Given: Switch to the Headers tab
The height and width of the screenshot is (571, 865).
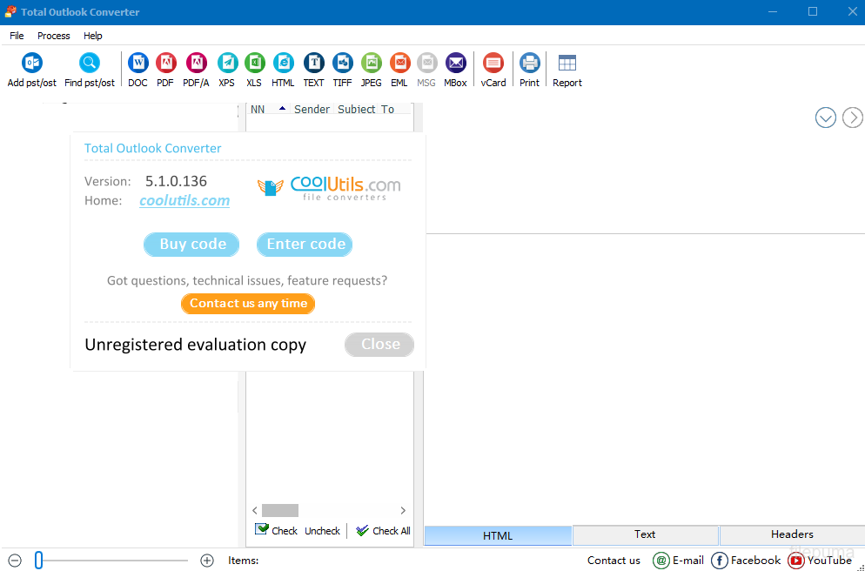Looking at the screenshot, I should tap(792, 534).
